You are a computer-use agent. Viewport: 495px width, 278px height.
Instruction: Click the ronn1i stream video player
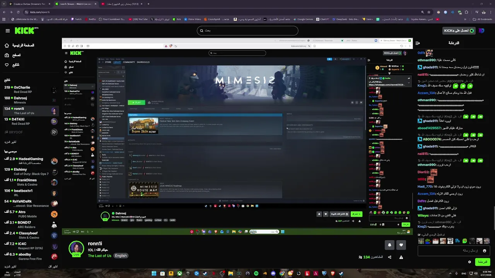[237, 137]
